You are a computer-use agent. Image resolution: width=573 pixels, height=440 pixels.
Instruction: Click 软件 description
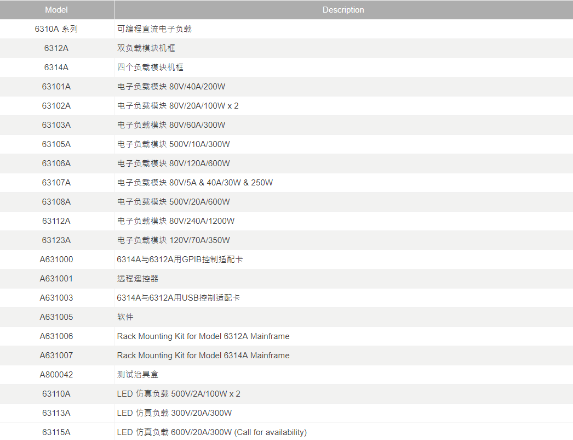[125, 317]
